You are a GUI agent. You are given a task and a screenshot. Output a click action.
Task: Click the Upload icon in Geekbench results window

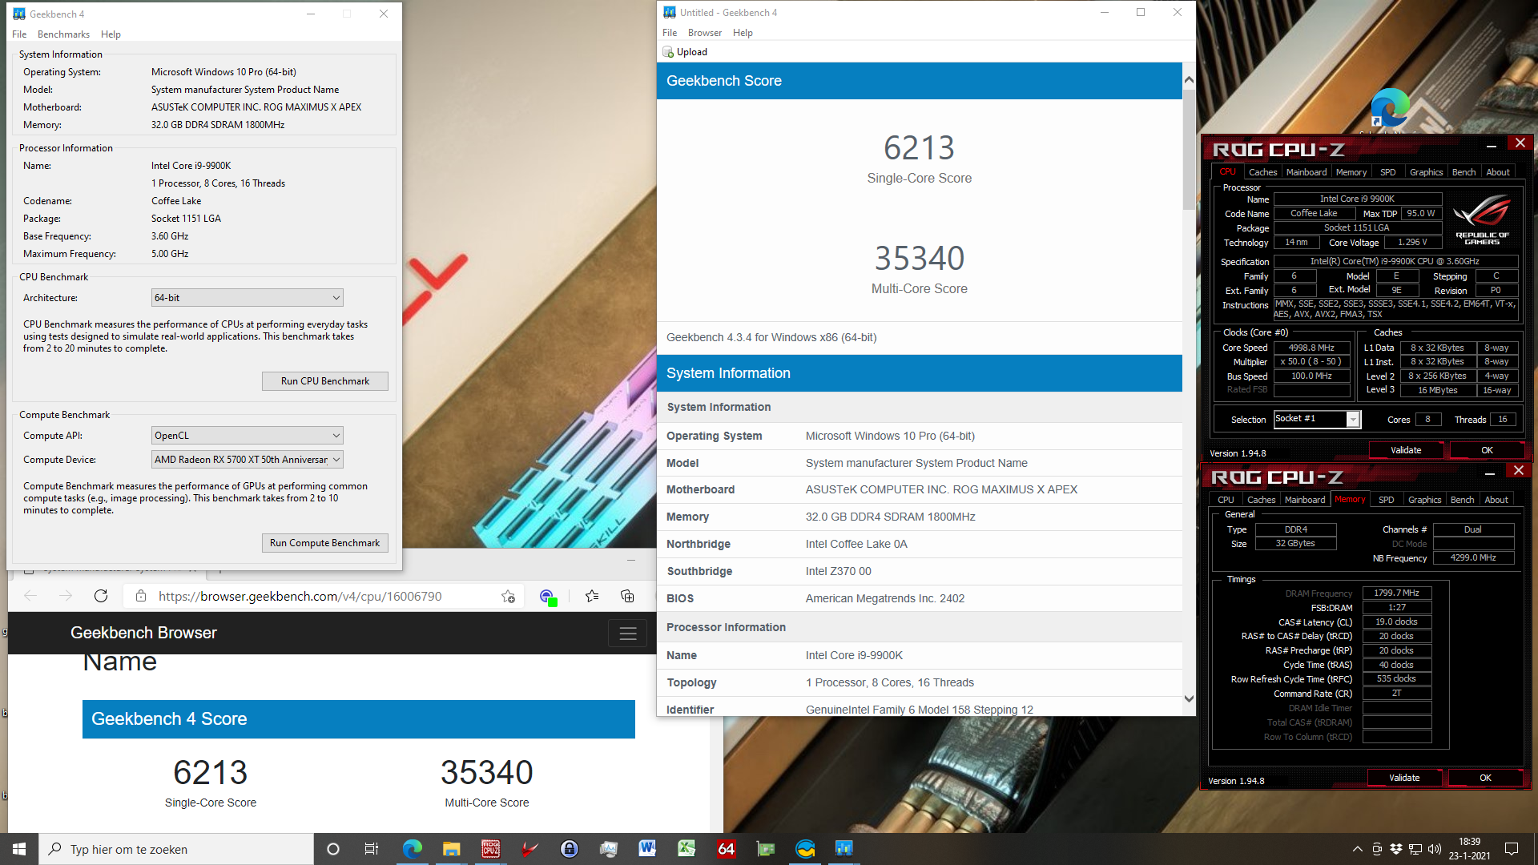pos(668,52)
